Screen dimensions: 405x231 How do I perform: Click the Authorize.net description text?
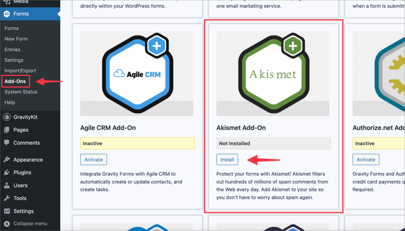pos(379,182)
